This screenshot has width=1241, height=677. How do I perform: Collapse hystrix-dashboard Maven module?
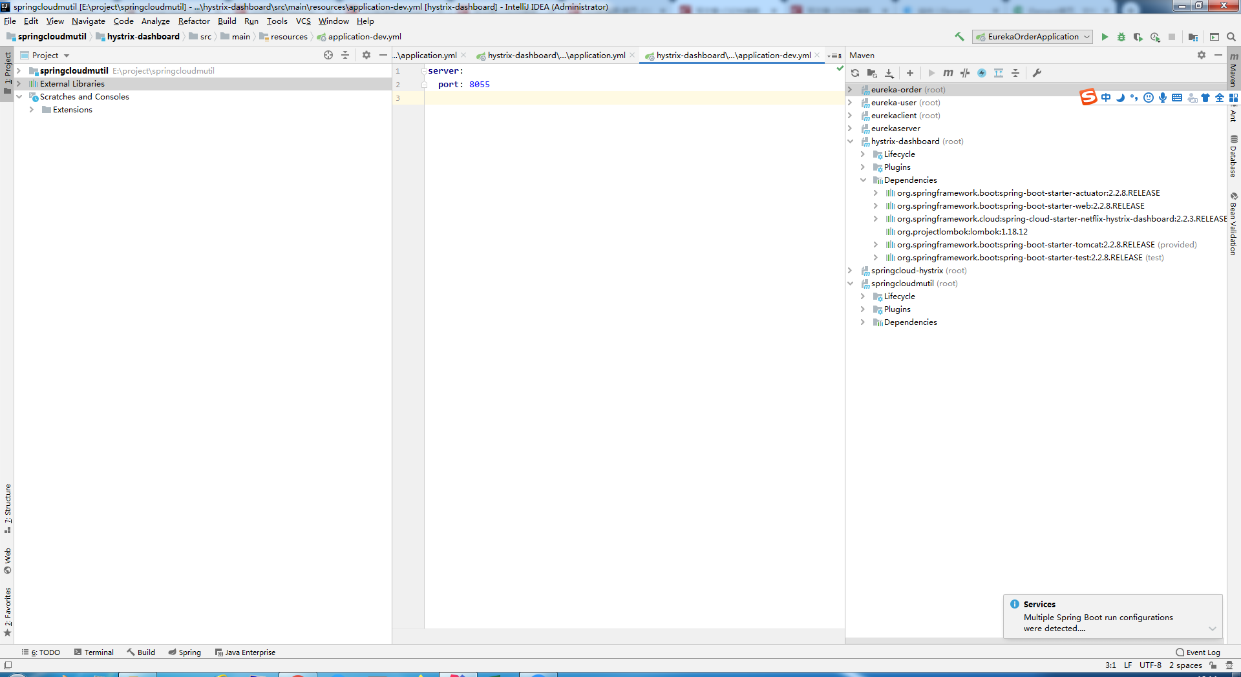pos(851,141)
